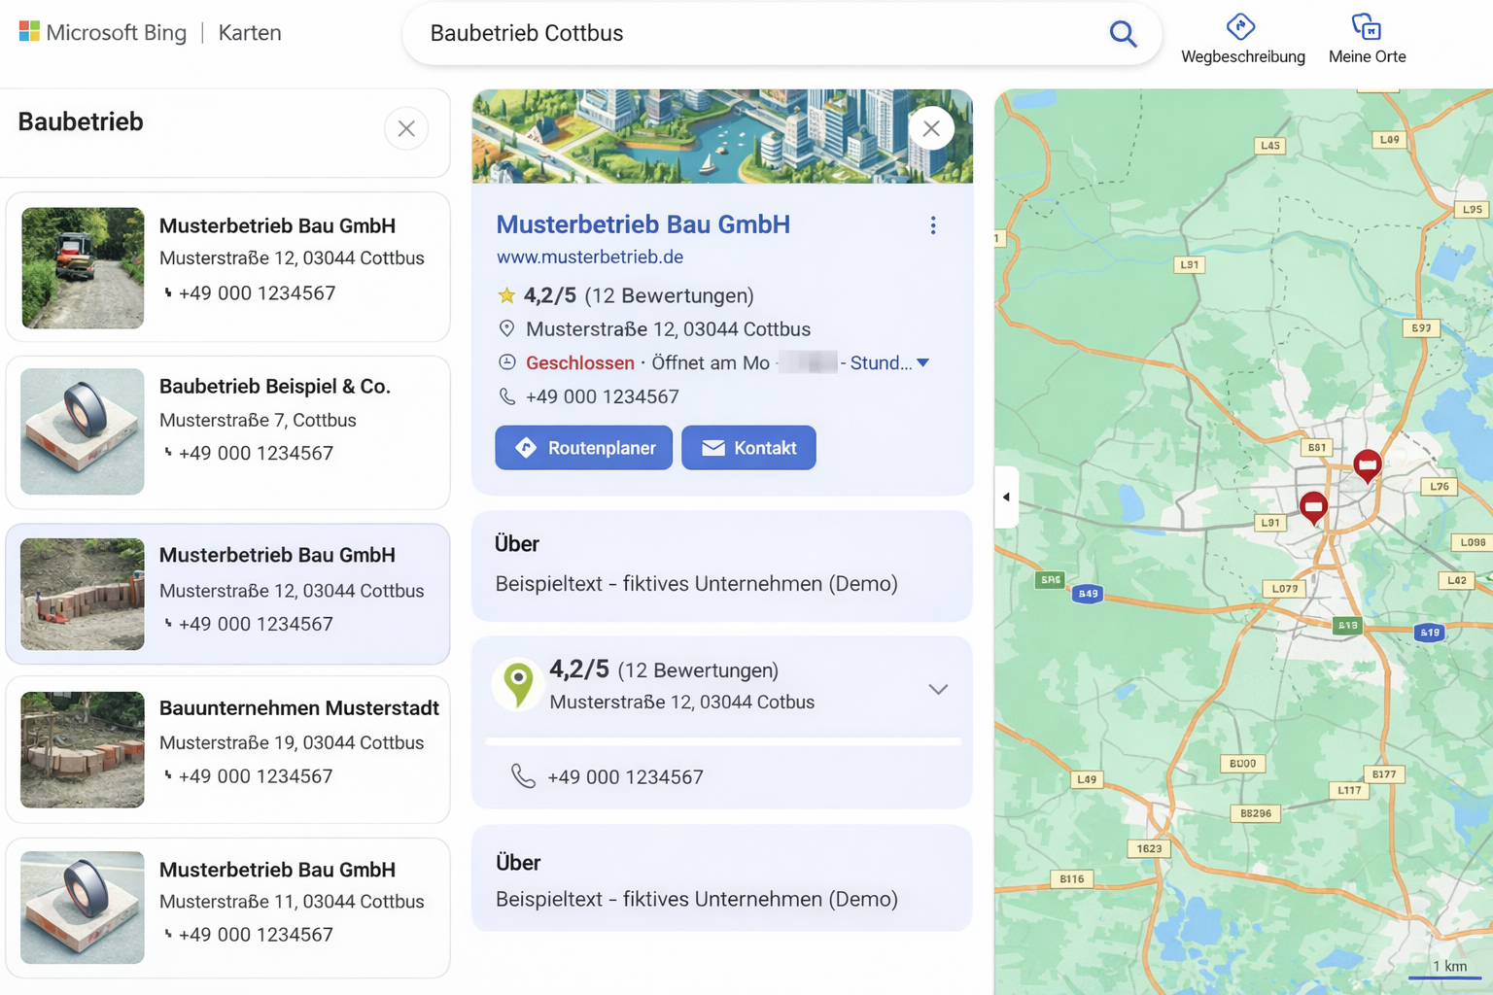Click the green map pin icon
The width and height of the screenshot is (1493, 995).
[x=518, y=685]
